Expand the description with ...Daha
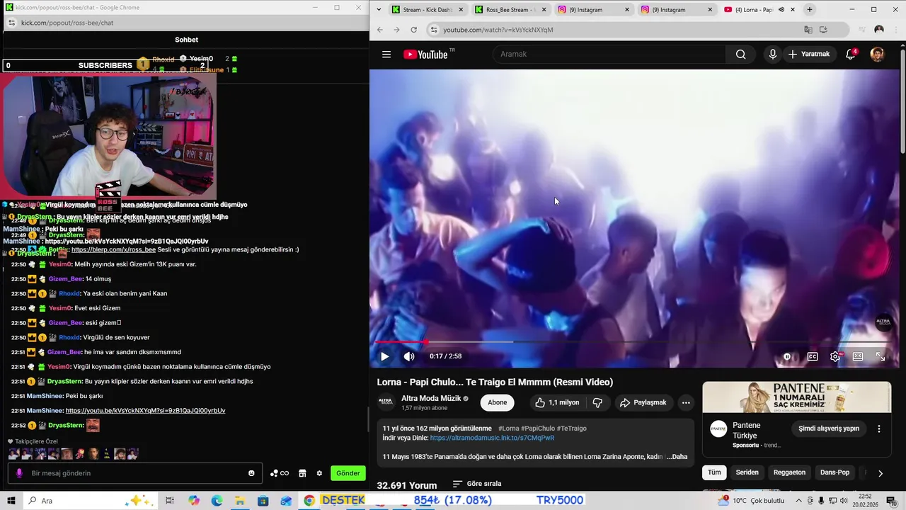906x510 pixels. [677, 457]
